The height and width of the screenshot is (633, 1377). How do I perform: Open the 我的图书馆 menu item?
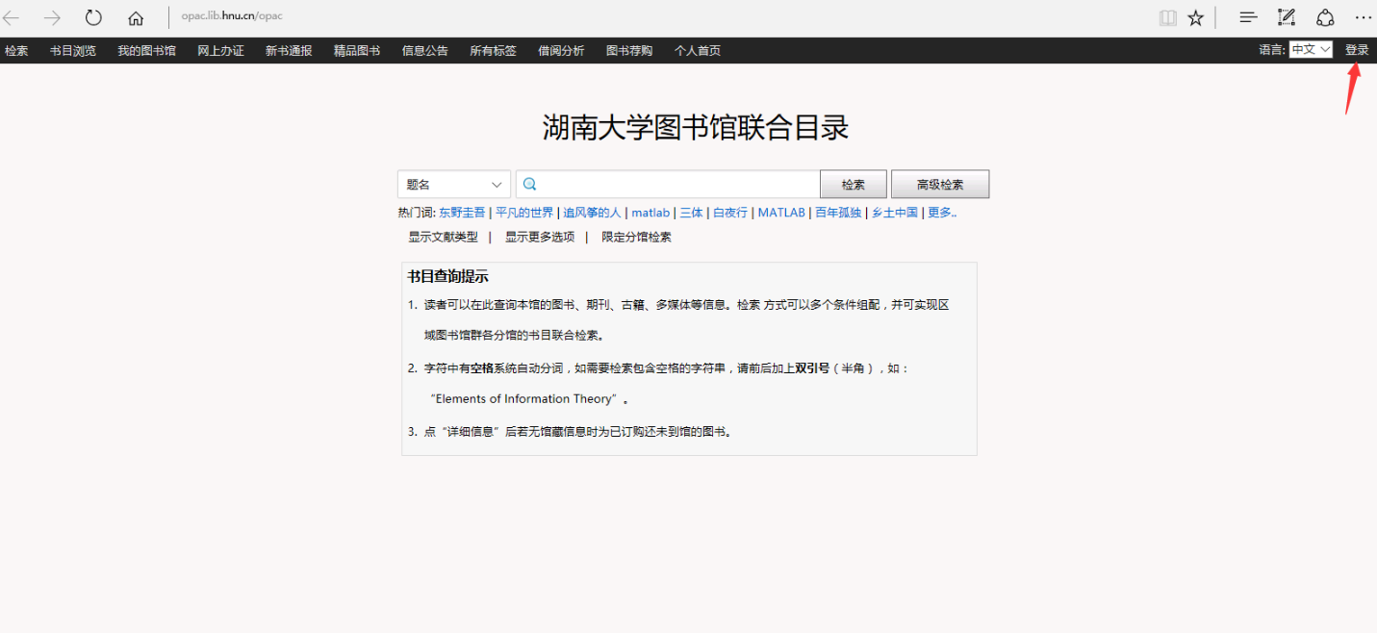coord(146,51)
